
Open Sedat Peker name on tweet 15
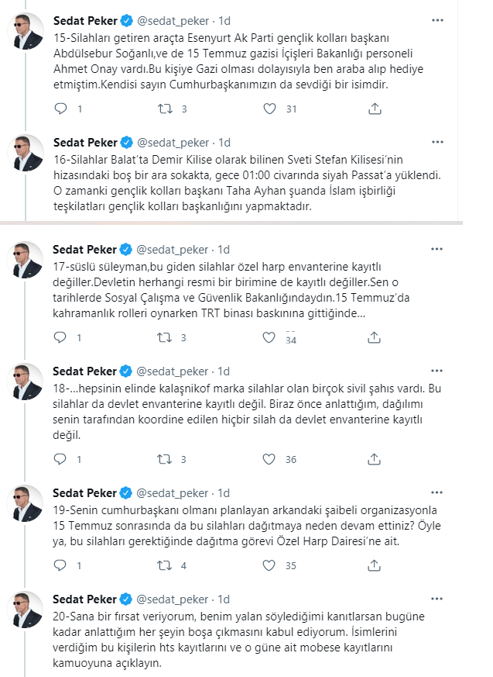(85, 21)
